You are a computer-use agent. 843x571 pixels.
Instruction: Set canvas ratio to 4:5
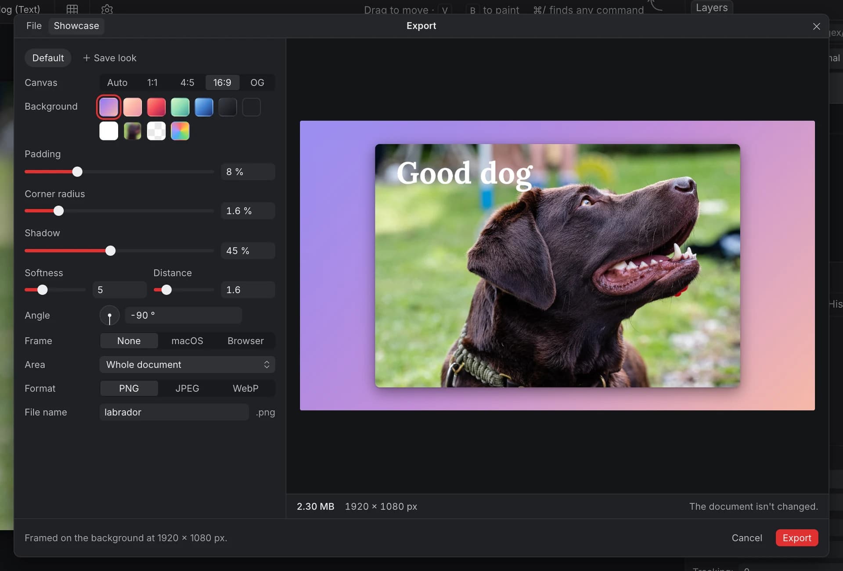[187, 83]
